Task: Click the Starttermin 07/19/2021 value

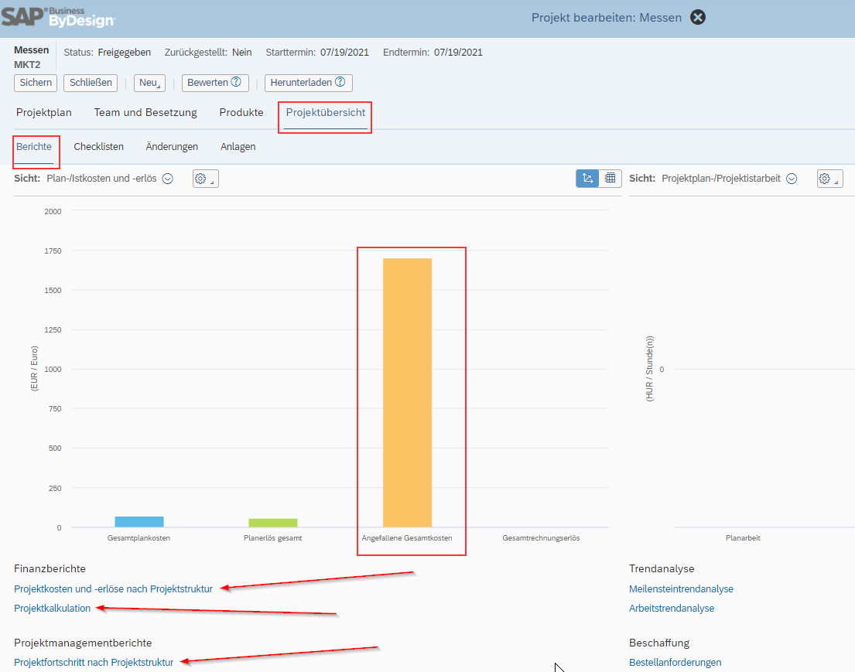Action: pyautogui.click(x=344, y=53)
